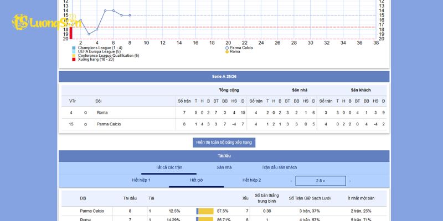Click the left arrow beside 2.5 selector
Image resolution: width=443 pixels, height=221 pixels.
(291, 181)
